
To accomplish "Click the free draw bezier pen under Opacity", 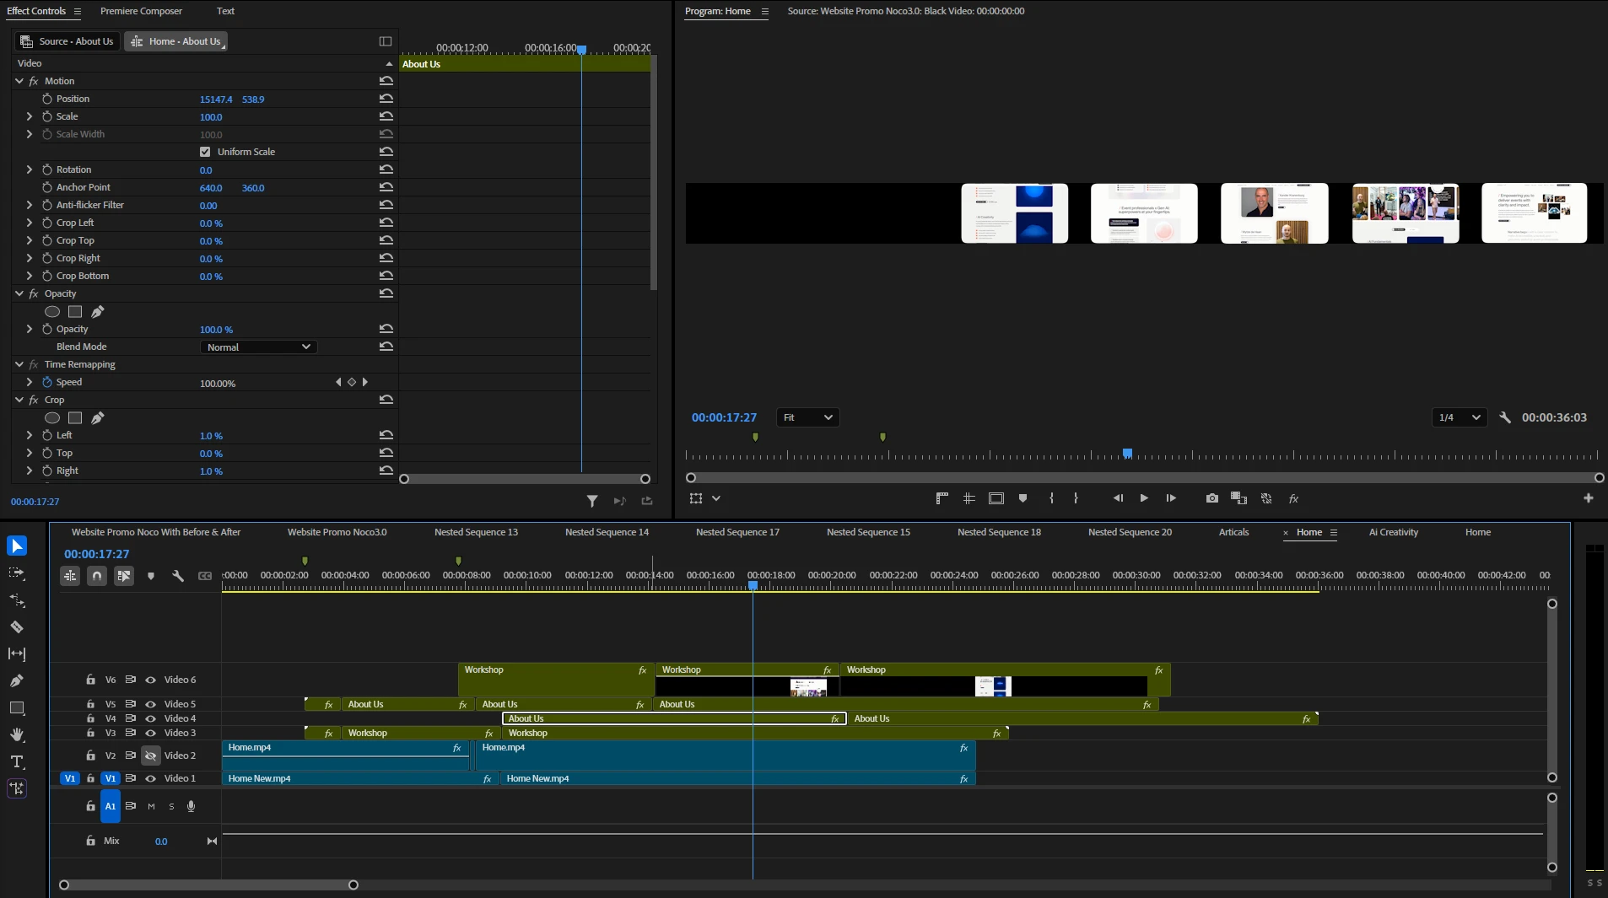I will 98,312.
